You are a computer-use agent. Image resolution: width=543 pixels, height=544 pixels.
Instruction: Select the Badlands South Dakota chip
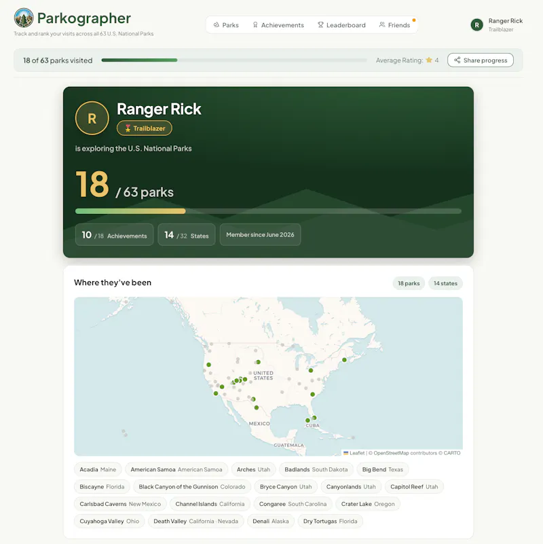[316, 469]
